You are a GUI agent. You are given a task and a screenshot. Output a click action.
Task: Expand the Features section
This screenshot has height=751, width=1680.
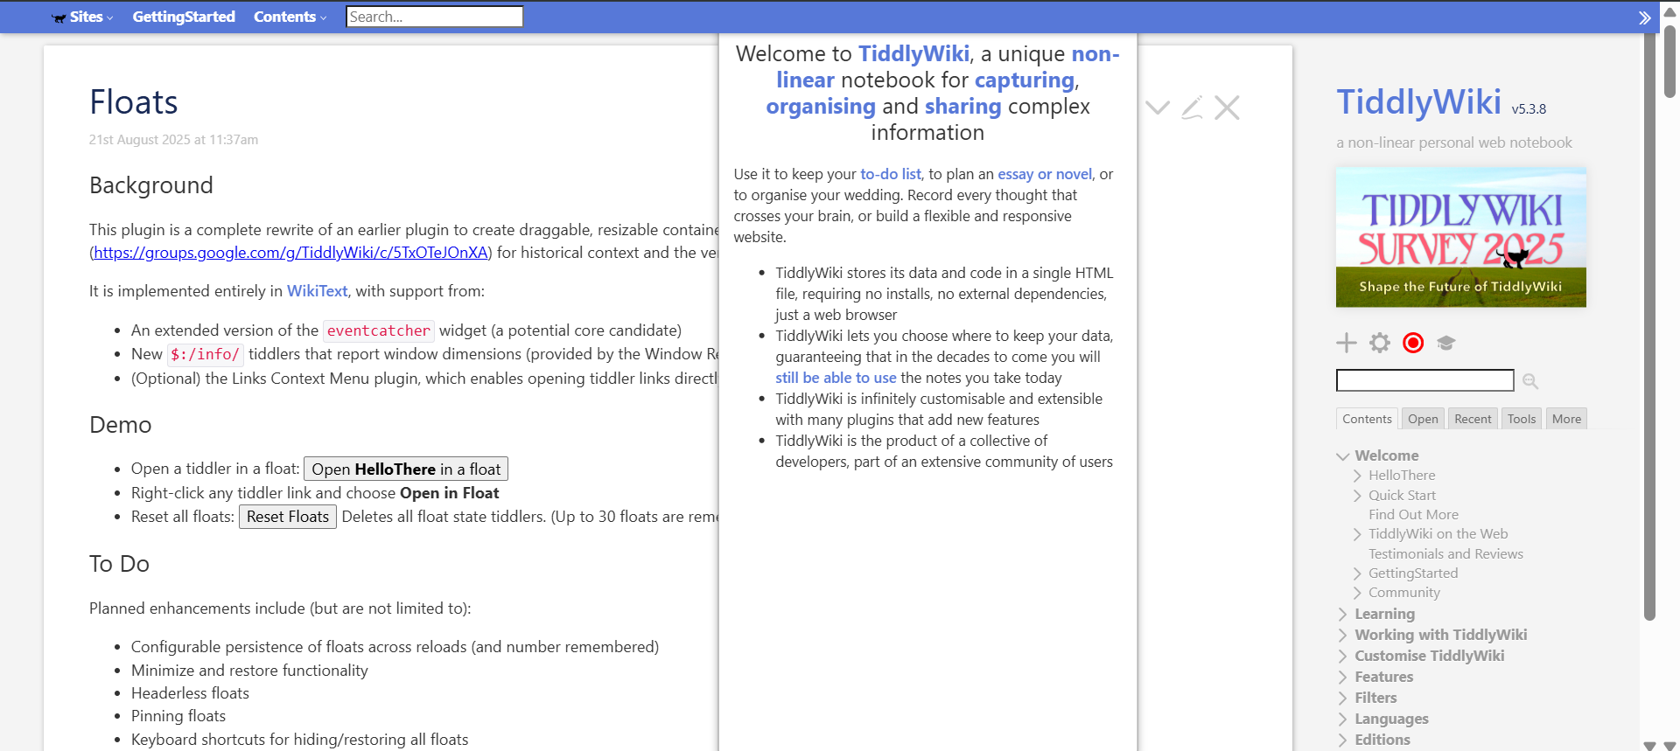pos(1343,677)
